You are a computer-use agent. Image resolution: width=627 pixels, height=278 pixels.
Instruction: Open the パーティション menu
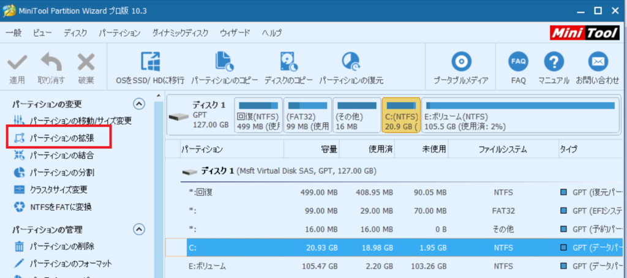pyautogui.click(x=119, y=33)
